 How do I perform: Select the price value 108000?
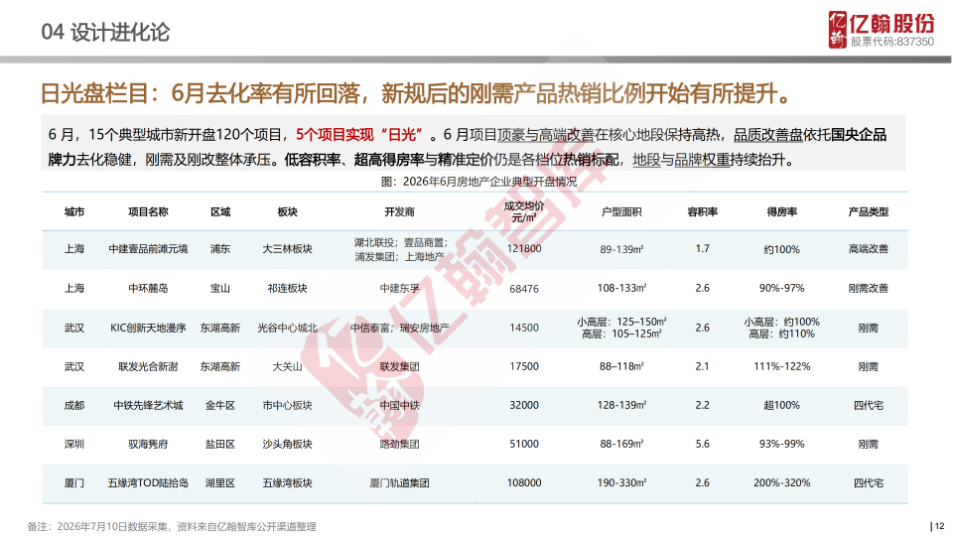click(524, 483)
